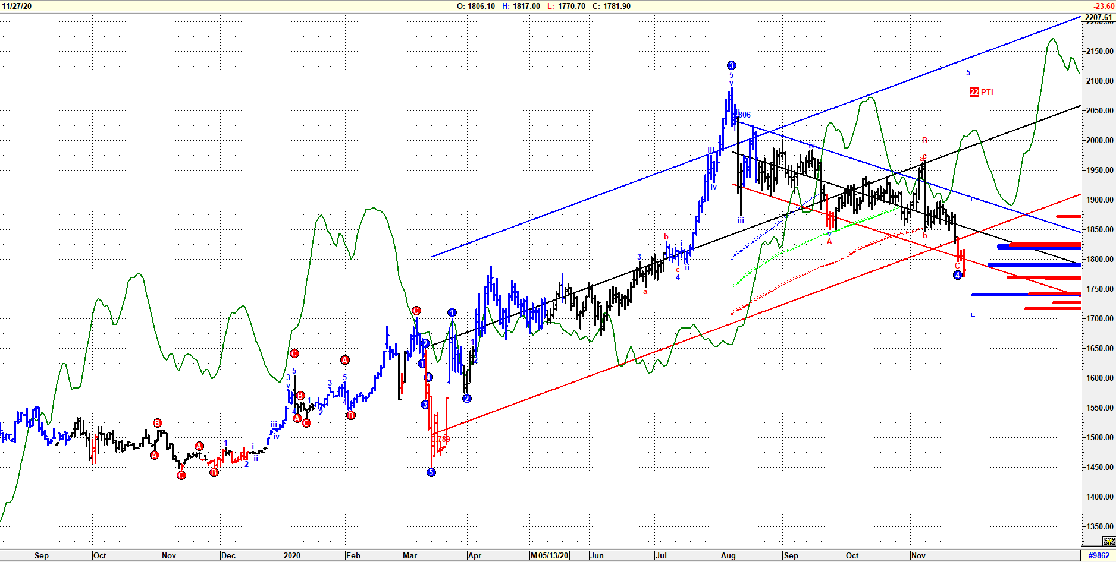Click the Aug label on the time axis
This screenshot has height=562, width=1116.
coord(728,555)
